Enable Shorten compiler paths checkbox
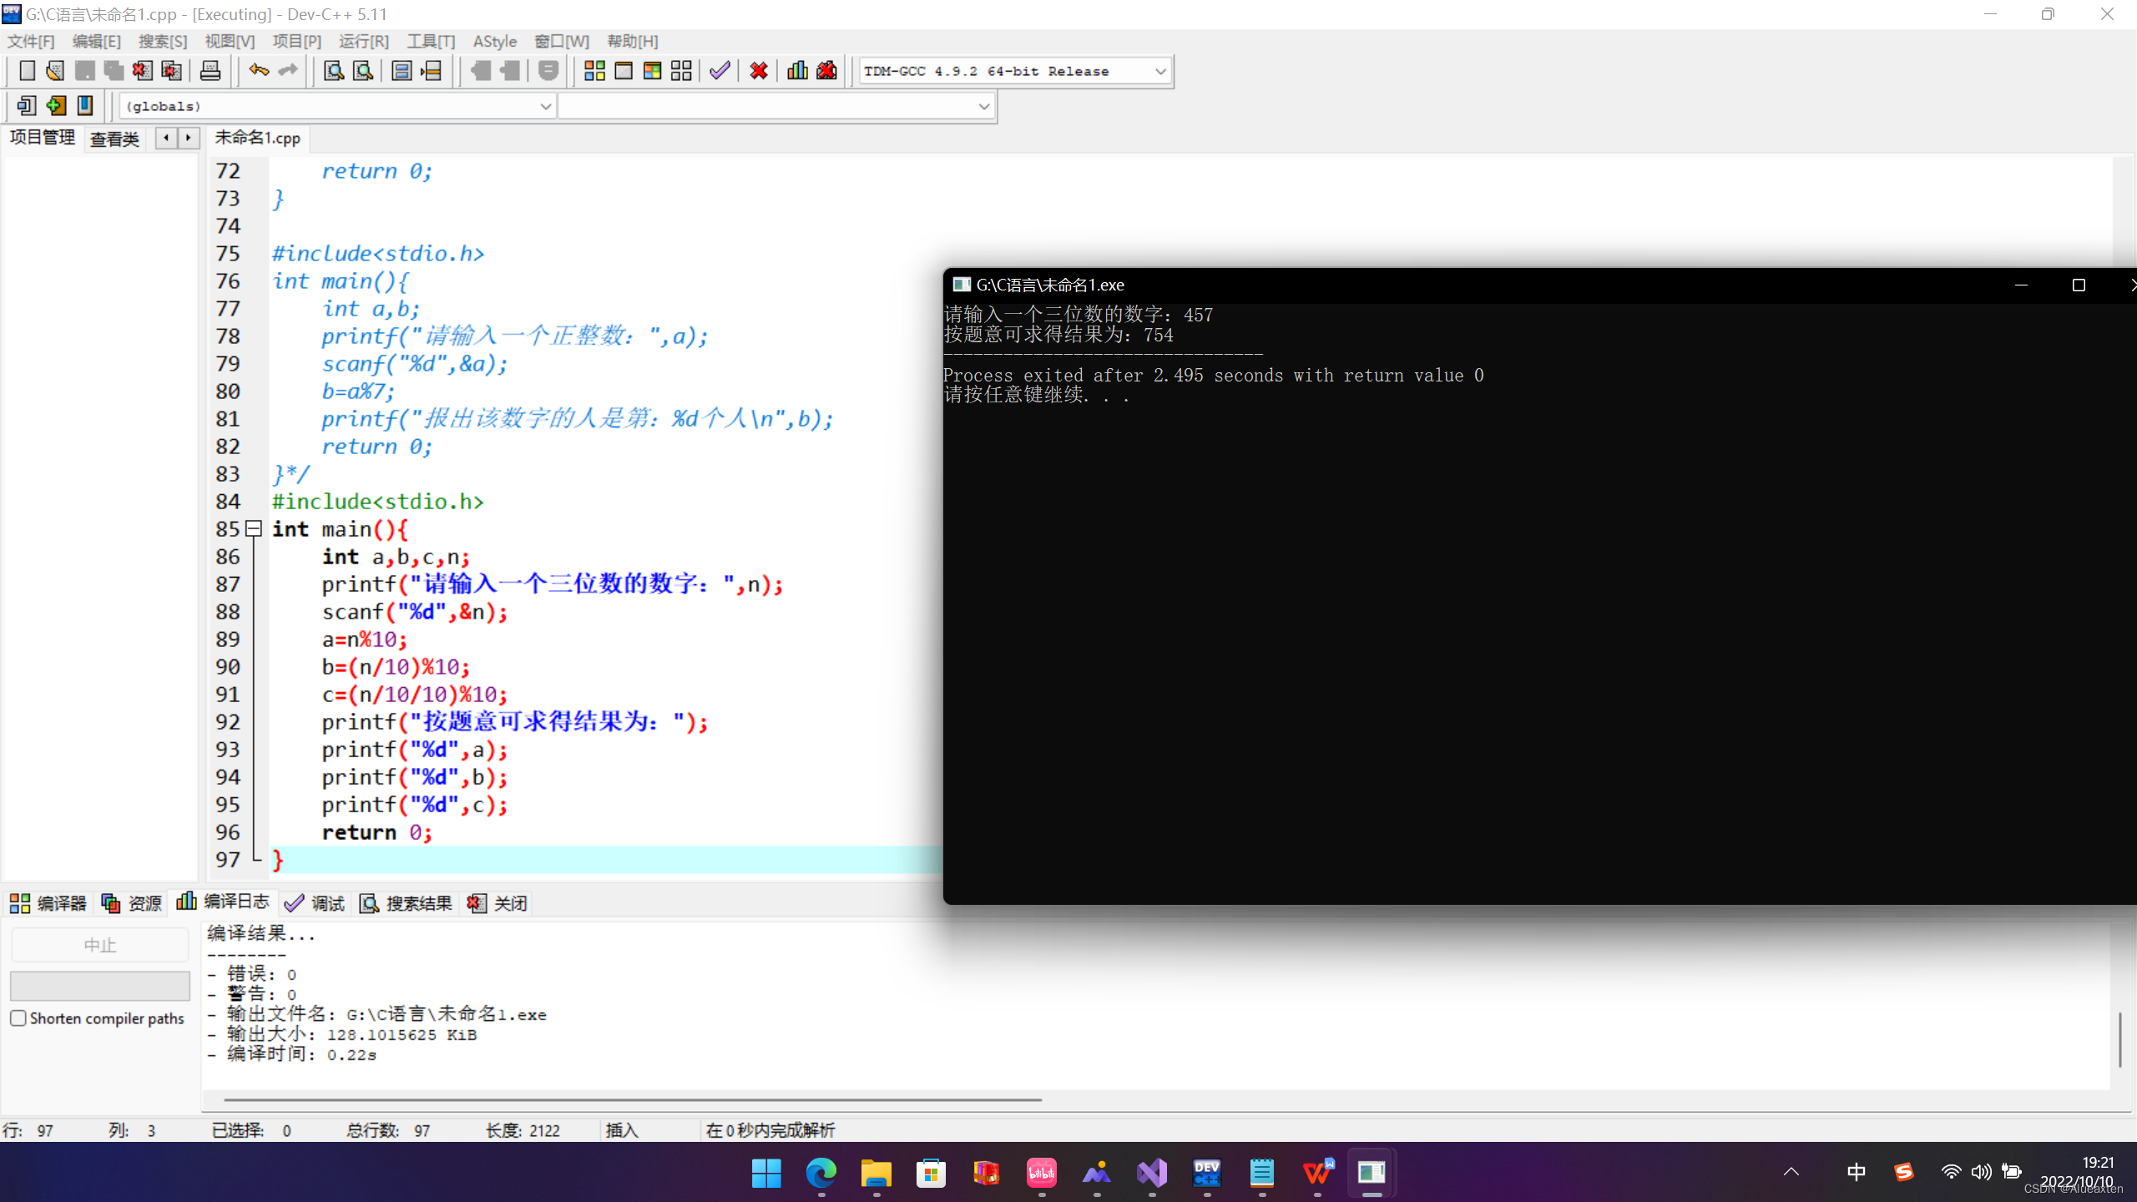 [x=18, y=1018]
